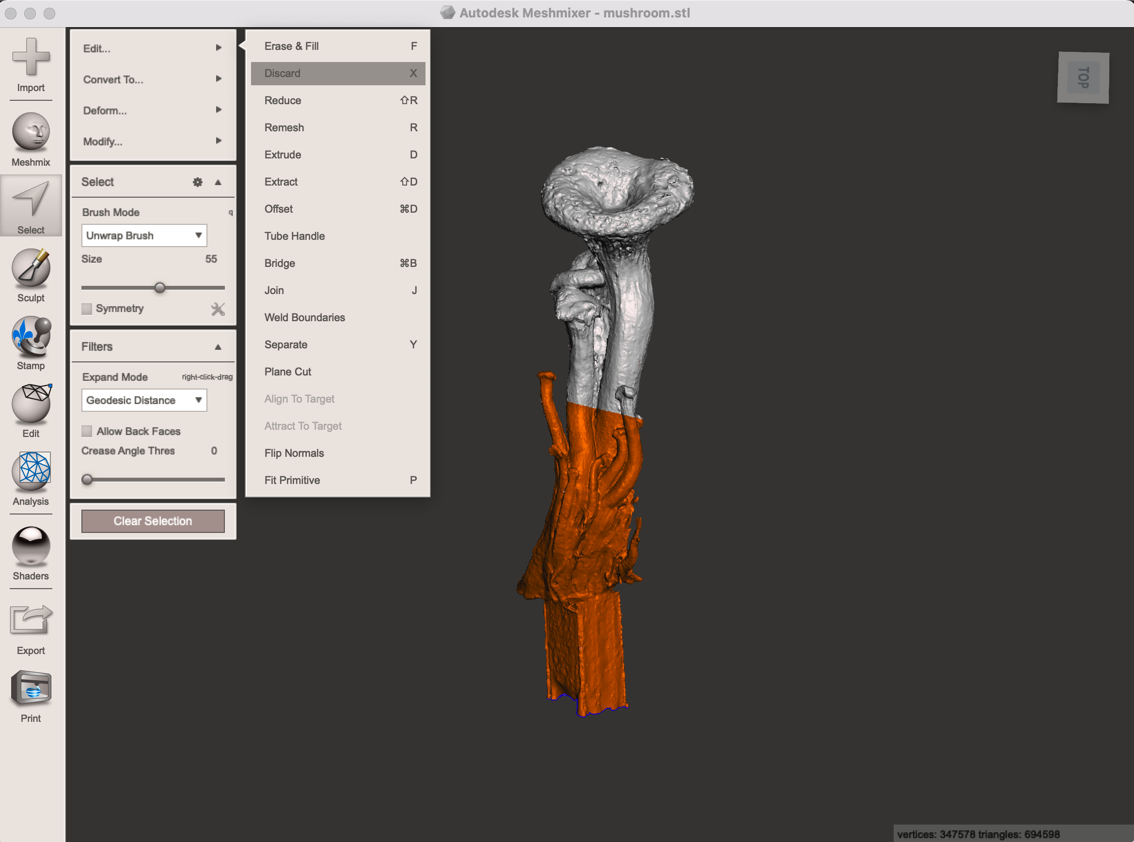Collapse the Select panel triangle

218,182
